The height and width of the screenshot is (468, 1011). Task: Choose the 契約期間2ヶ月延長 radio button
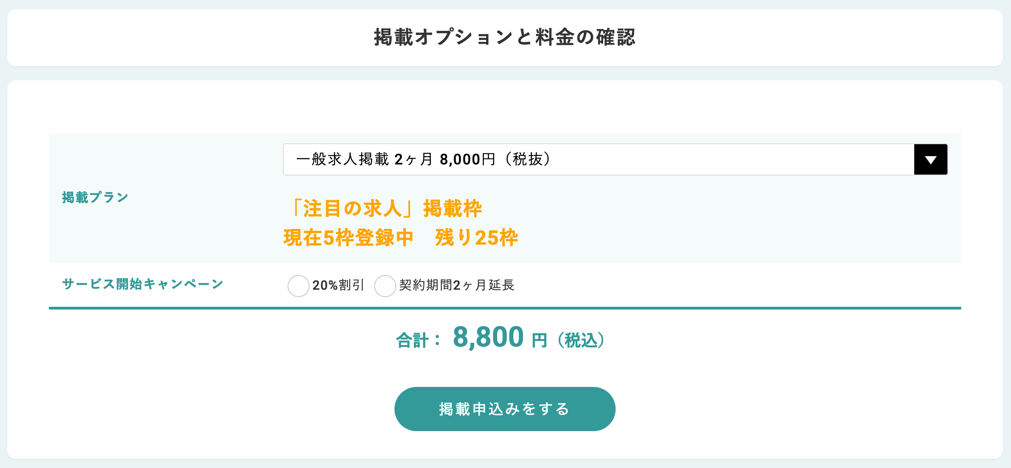pos(385,286)
